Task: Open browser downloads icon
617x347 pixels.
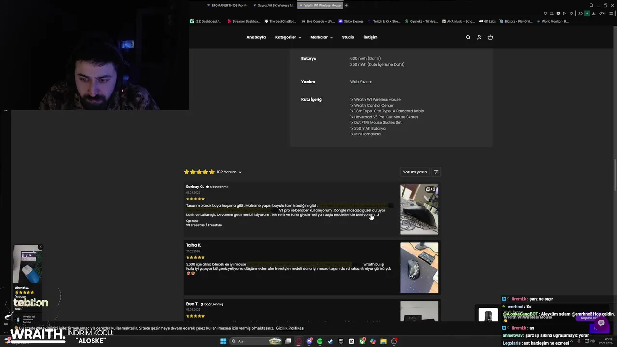Action: point(594,13)
